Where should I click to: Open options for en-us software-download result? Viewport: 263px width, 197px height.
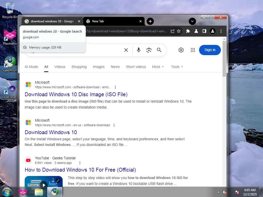(114, 125)
